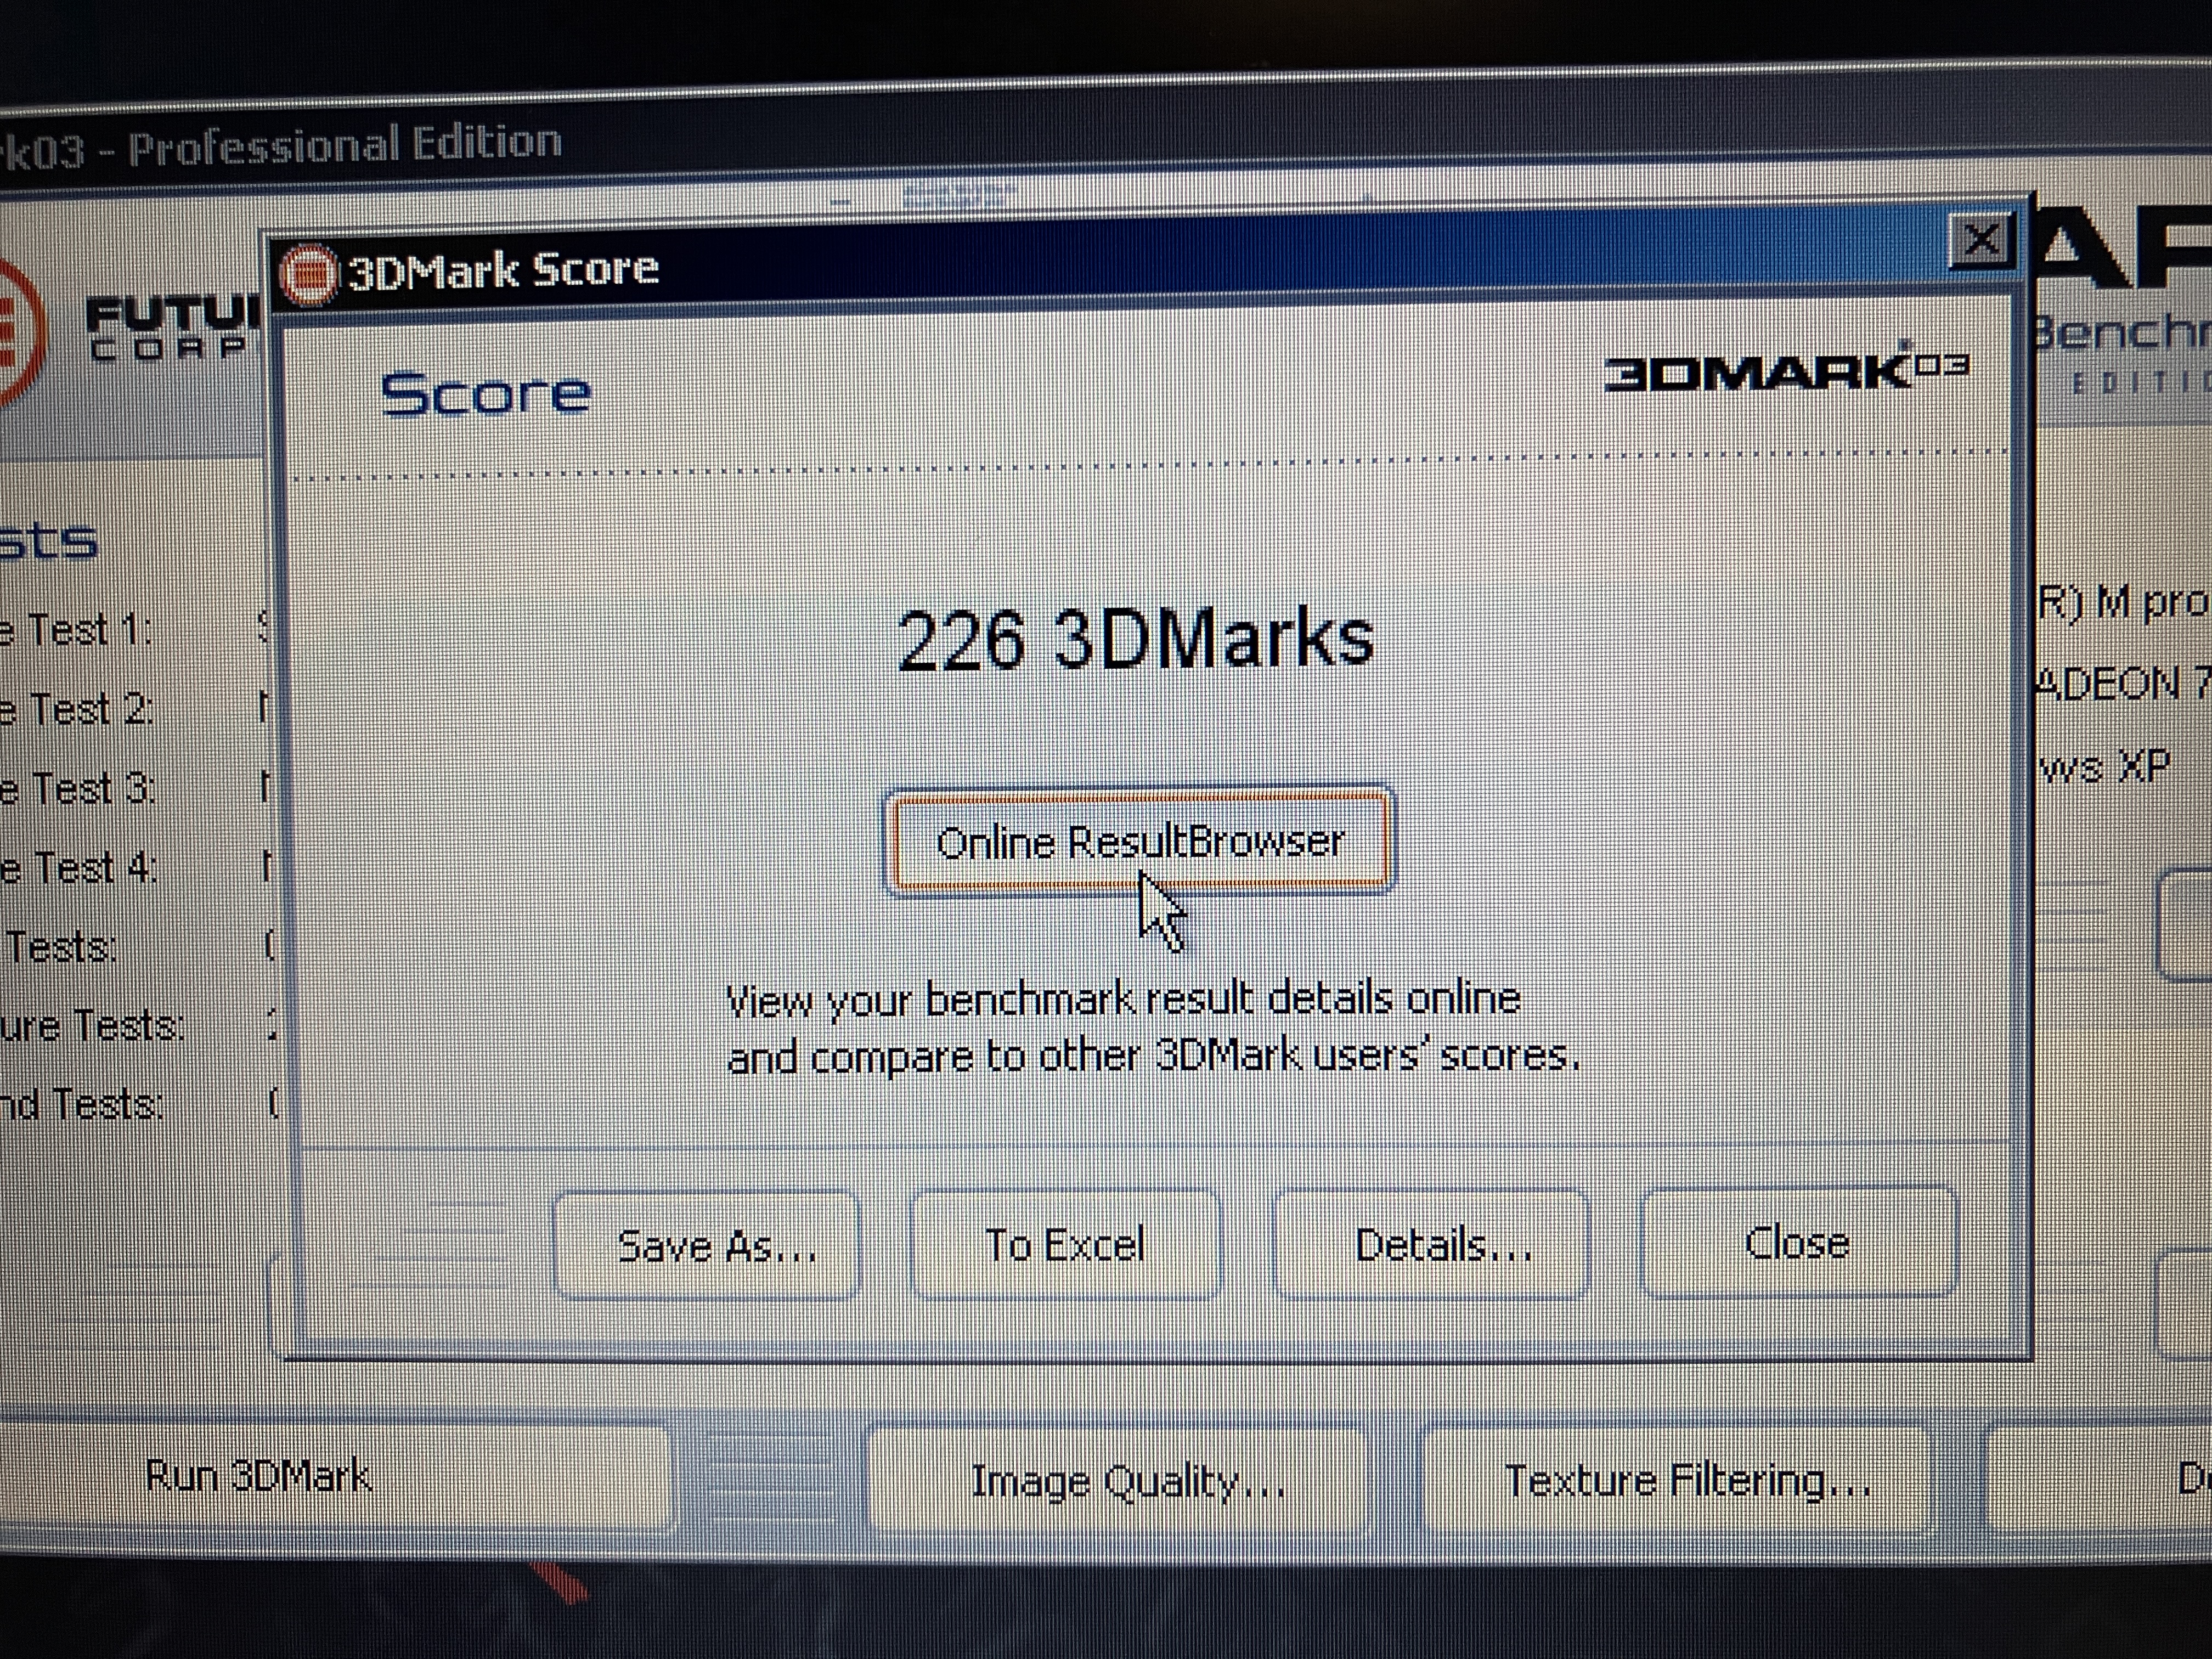Export results with To Excel button
Screen dimensions: 2212x1659
click(1064, 1244)
